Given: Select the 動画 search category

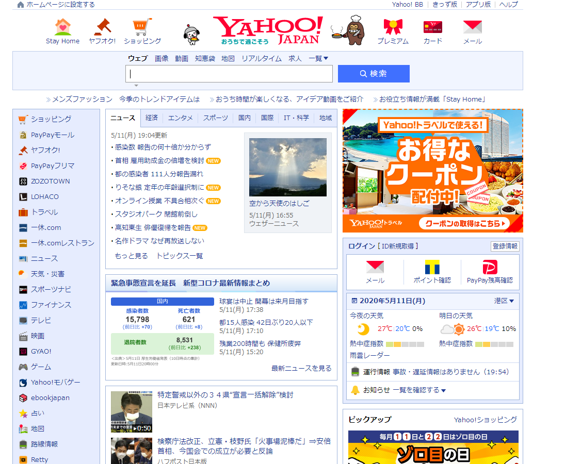Looking at the screenshot, I should click(182, 58).
